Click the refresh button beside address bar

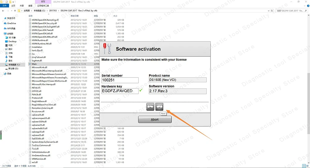[x=272, y=11]
